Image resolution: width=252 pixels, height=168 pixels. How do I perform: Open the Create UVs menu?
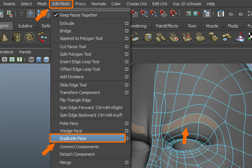click(137, 4)
